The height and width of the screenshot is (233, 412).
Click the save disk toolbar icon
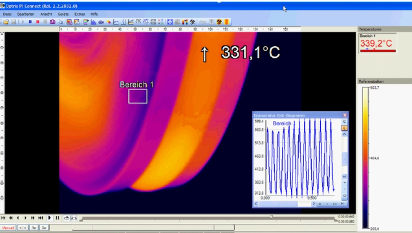coord(14,22)
